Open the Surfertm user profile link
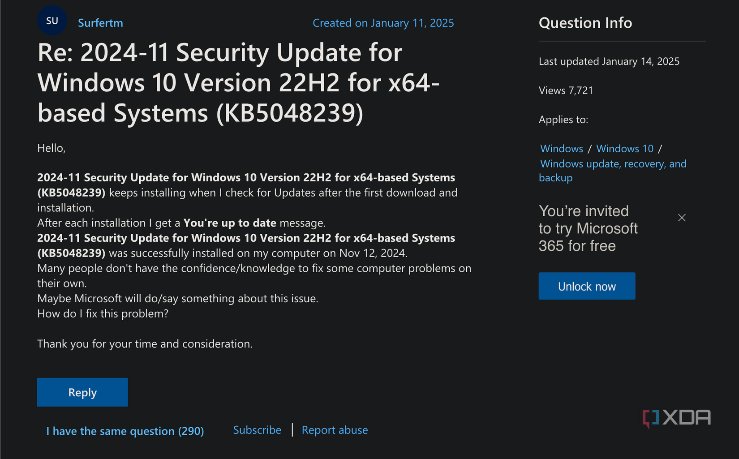This screenshot has width=739, height=459. tap(100, 23)
